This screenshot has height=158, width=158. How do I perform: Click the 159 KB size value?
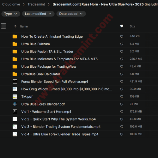click(134, 96)
